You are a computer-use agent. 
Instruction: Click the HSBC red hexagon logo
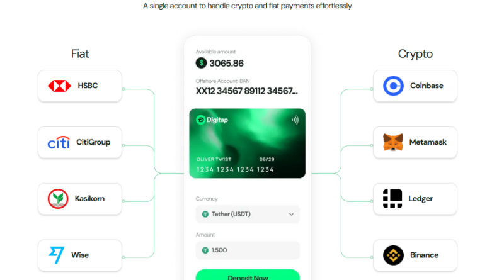click(59, 86)
